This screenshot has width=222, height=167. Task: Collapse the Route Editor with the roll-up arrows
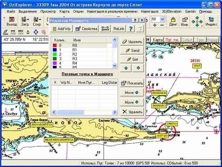[x=135, y=20]
